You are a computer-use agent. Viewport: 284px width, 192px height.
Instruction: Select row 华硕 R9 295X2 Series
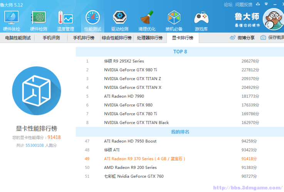180,61
